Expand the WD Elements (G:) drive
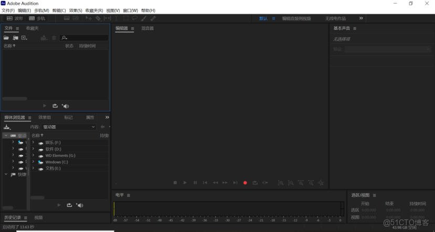 [33, 156]
